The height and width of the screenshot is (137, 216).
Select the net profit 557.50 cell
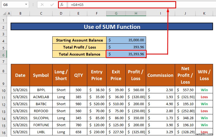coord(185,90)
